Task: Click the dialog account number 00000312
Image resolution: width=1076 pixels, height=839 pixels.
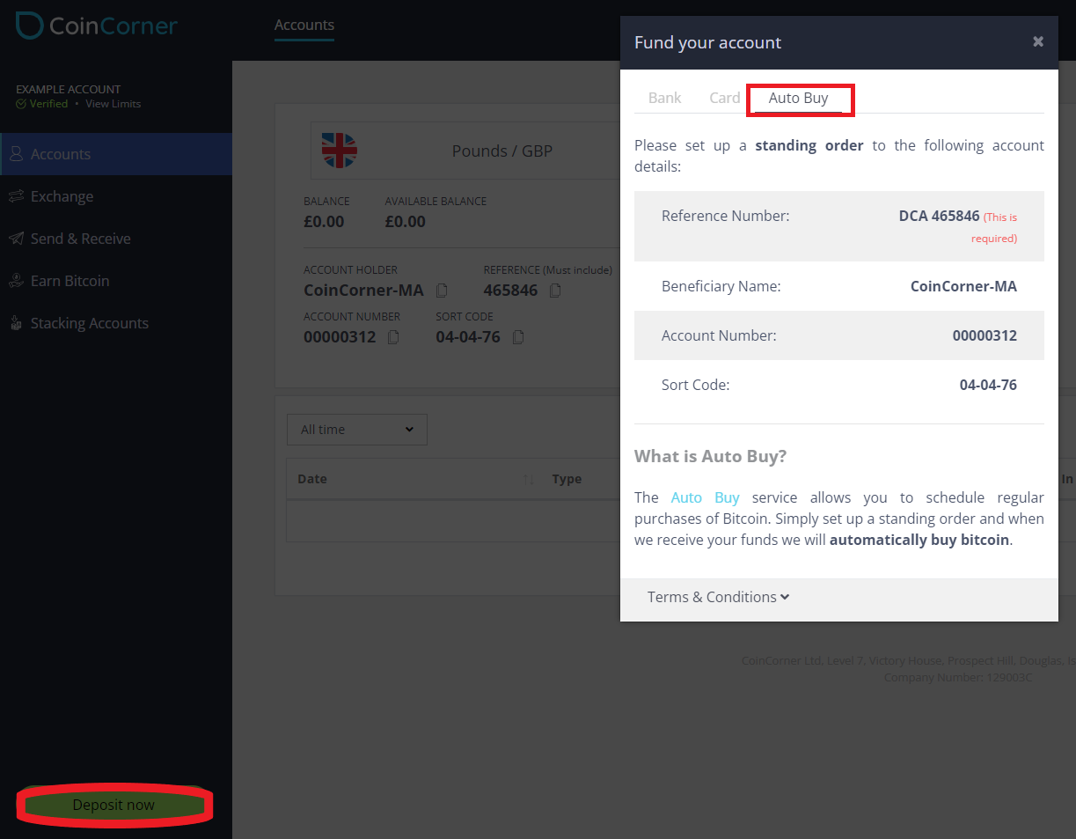Action: 985,335
